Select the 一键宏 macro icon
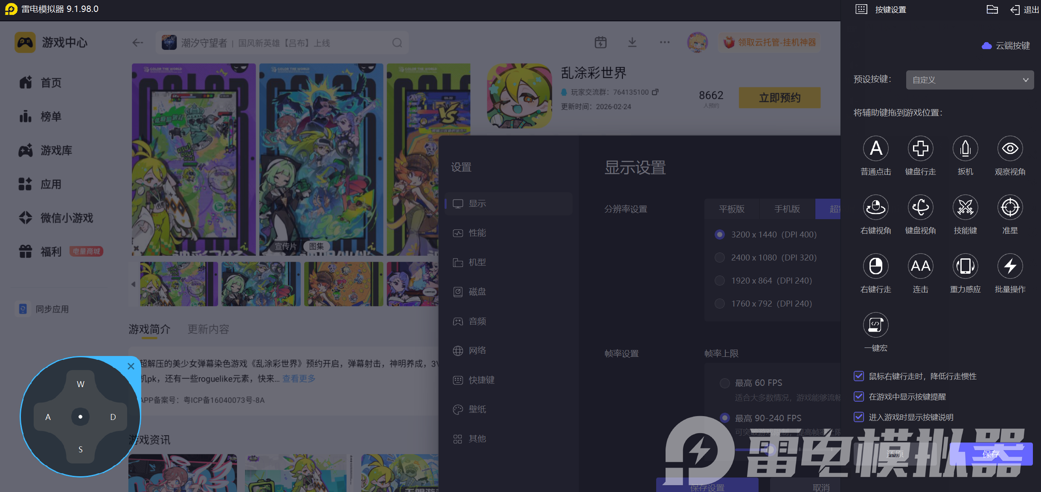The width and height of the screenshot is (1041, 492). tap(875, 325)
